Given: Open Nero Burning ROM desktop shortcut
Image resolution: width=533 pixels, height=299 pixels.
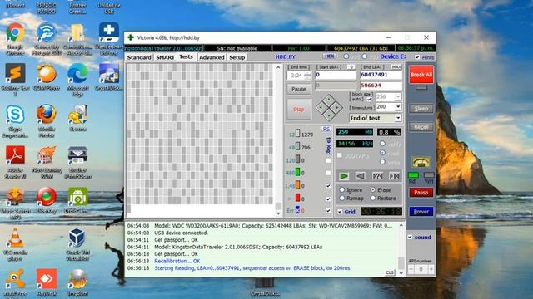Looking at the screenshot, I should tap(47, 162).
